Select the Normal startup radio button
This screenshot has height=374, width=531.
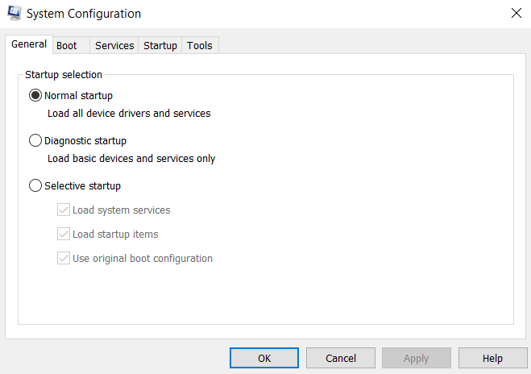[x=35, y=96]
